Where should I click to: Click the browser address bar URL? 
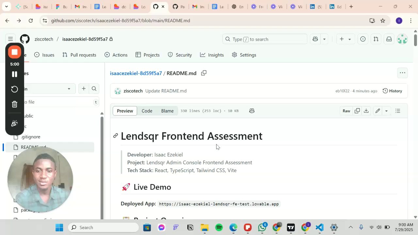tap(121, 21)
